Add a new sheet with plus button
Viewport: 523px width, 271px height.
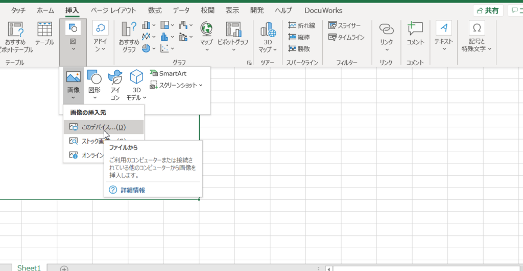click(x=64, y=268)
